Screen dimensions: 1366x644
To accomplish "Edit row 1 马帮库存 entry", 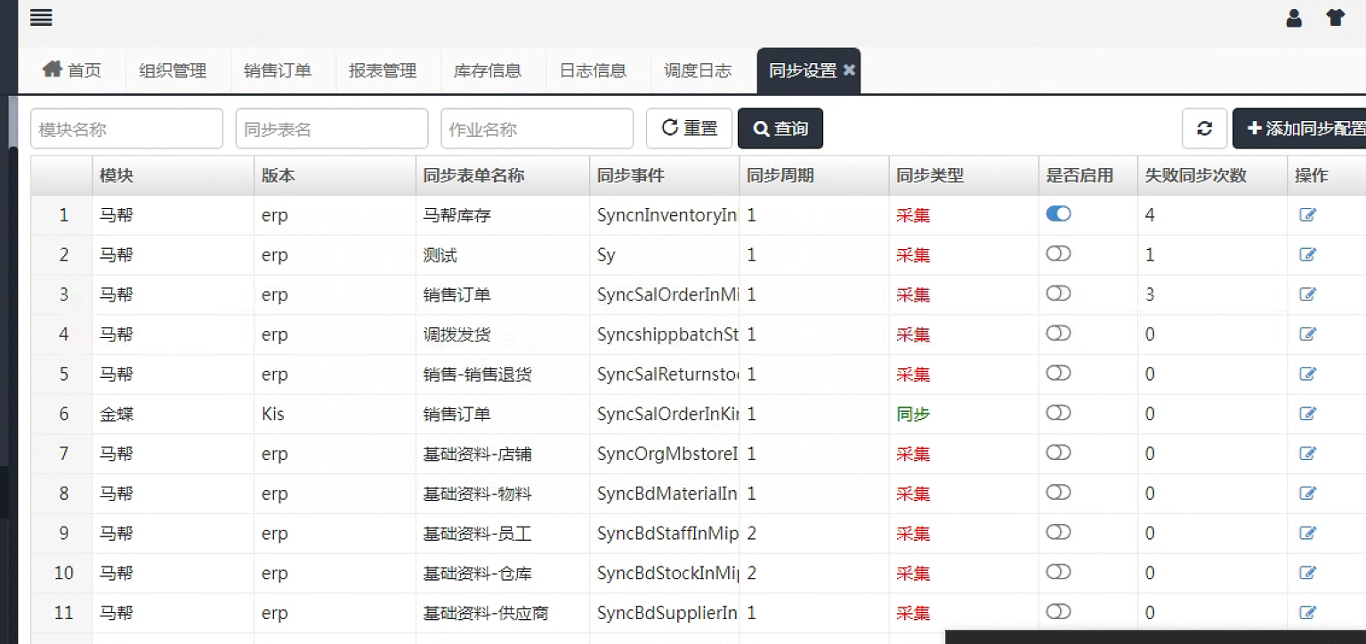I will [x=1307, y=214].
